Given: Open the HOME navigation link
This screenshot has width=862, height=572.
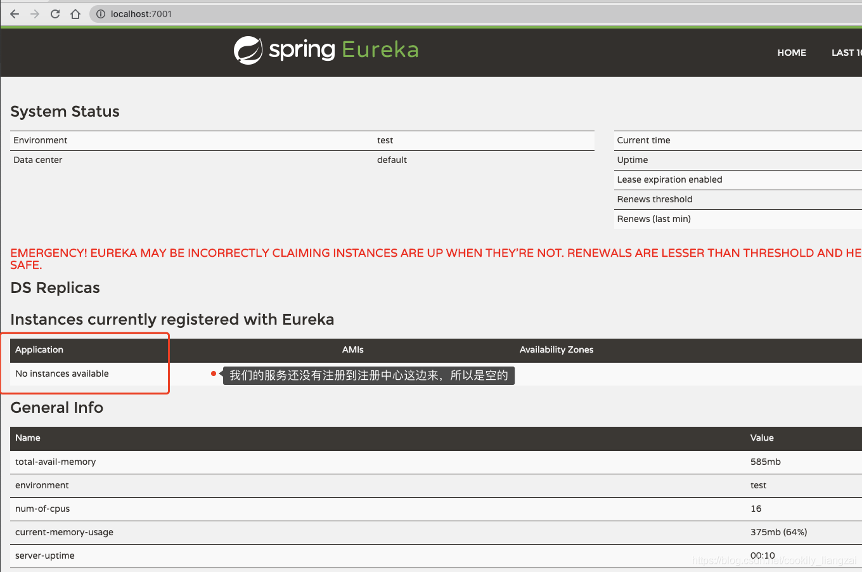Looking at the screenshot, I should [792, 53].
